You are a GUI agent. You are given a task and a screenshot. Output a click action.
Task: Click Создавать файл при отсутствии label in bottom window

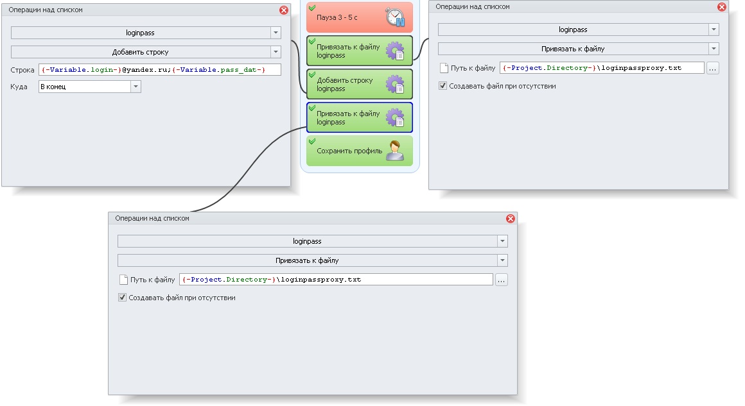click(x=182, y=298)
